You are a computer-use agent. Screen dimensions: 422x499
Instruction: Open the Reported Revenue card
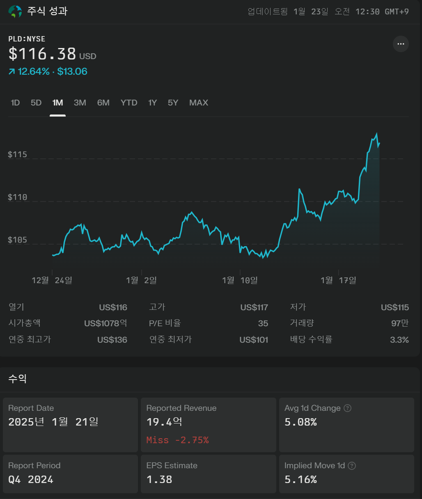point(209,425)
